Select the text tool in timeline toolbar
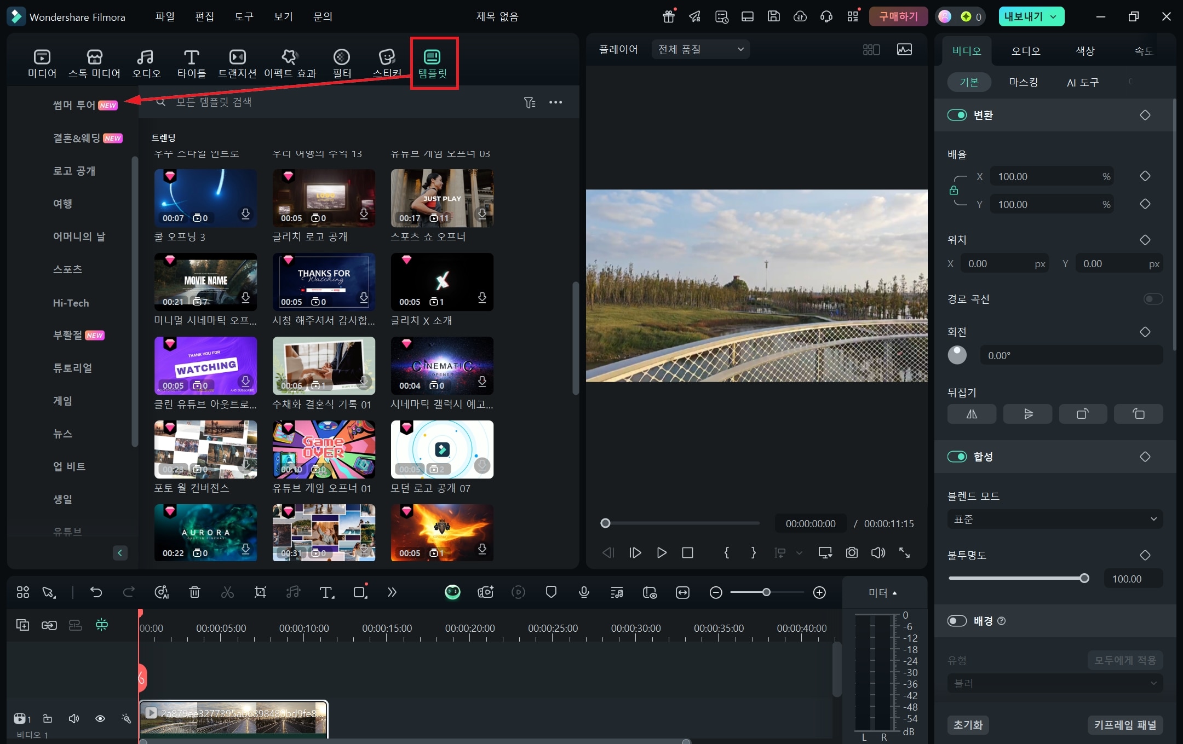Image resolution: width=1183 pixels, height=744 pixels. pyautogui.click(x=326, y=592)
